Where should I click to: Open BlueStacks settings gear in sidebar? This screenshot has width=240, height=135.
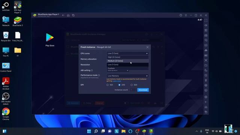click(206, 97)
